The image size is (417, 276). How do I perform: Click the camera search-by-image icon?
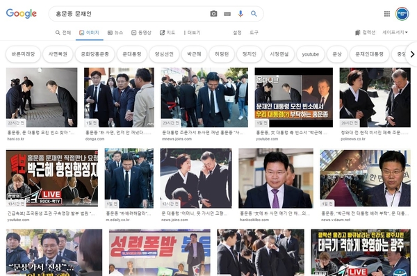[x=213, y=14]
